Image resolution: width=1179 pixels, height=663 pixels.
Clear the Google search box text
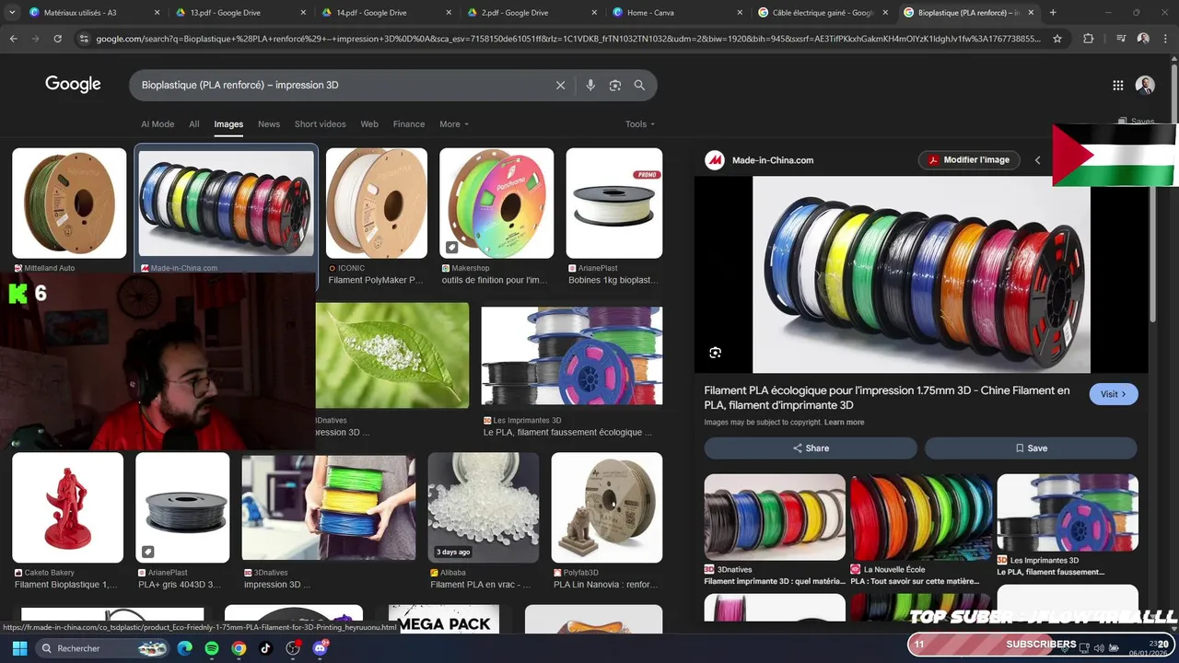coord(560,85)
